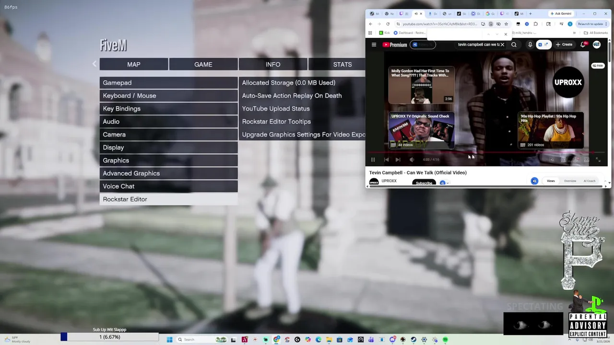Select the STATS tab
Viewport: 614px width, 345px height.
tap(337, 64)
